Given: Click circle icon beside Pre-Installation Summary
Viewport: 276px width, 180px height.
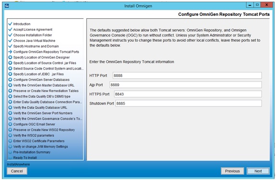Looking at the screenshot, I should [x=10, y=152].
